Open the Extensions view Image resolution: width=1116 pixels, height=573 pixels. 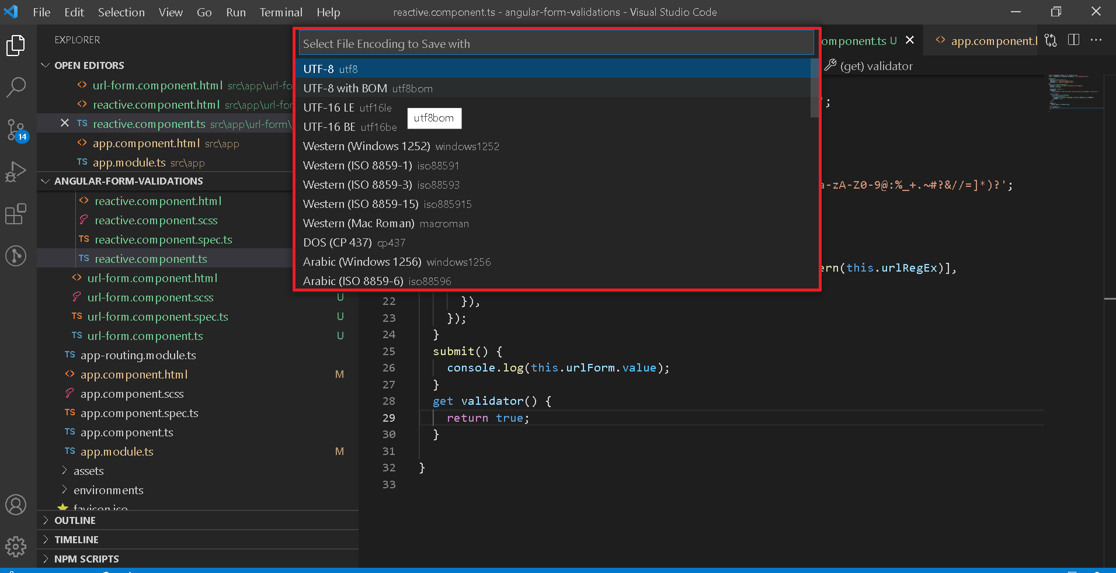point(16,214)
